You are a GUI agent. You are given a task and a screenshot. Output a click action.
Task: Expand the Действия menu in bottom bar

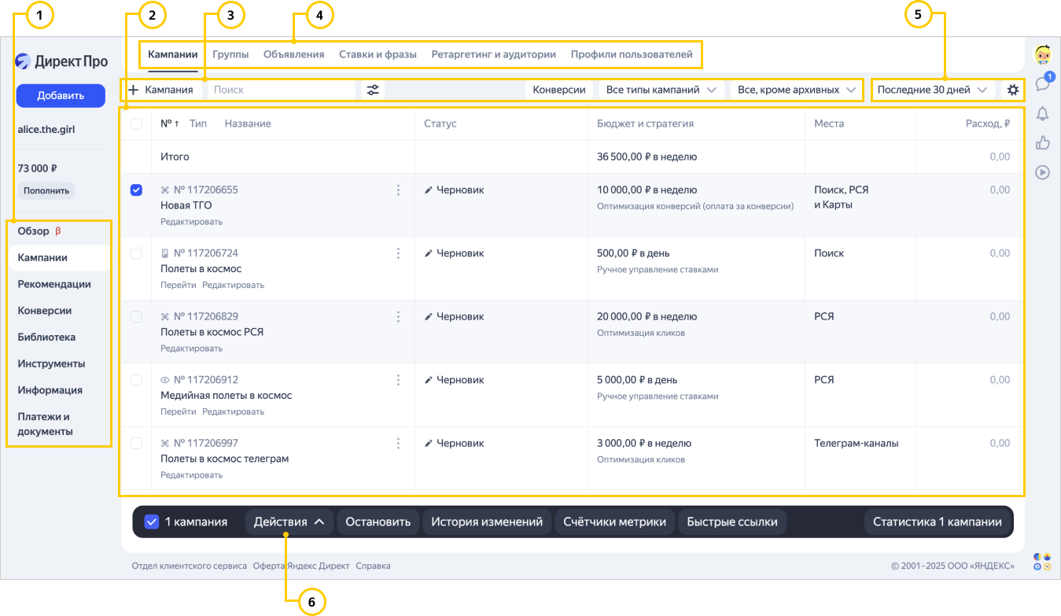289,522
